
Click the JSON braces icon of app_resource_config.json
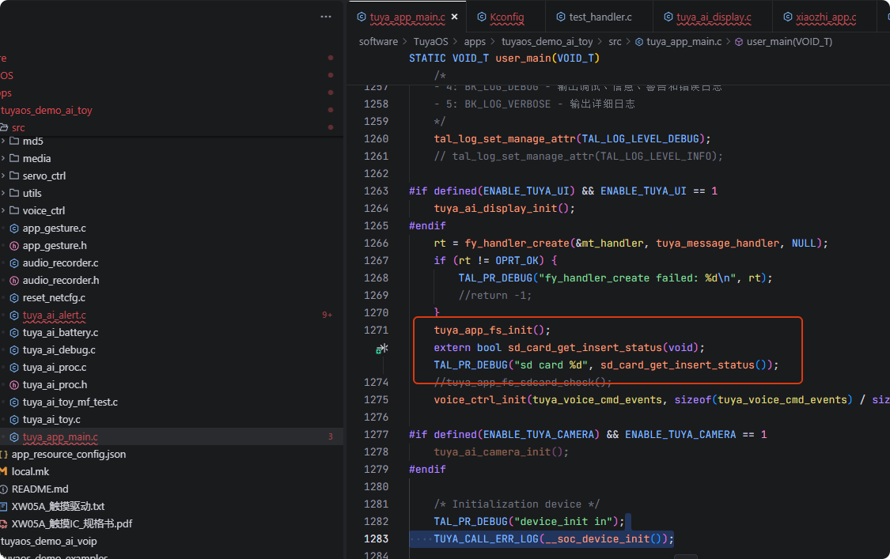(x=4, y=454)
